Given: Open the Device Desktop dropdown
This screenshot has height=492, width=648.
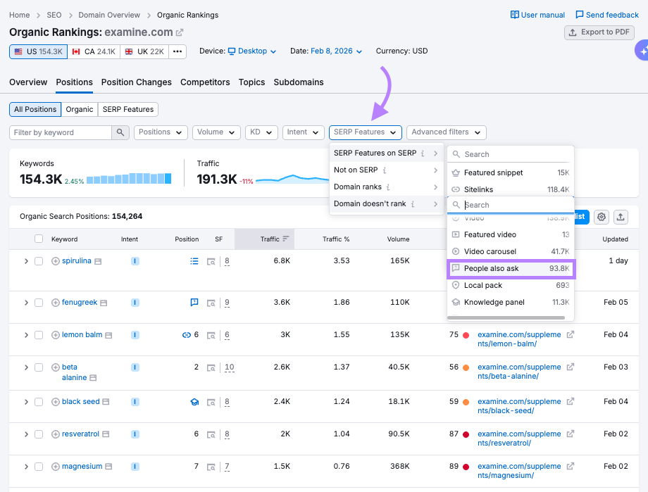Looking at the screenshot, I should (254, 51).
